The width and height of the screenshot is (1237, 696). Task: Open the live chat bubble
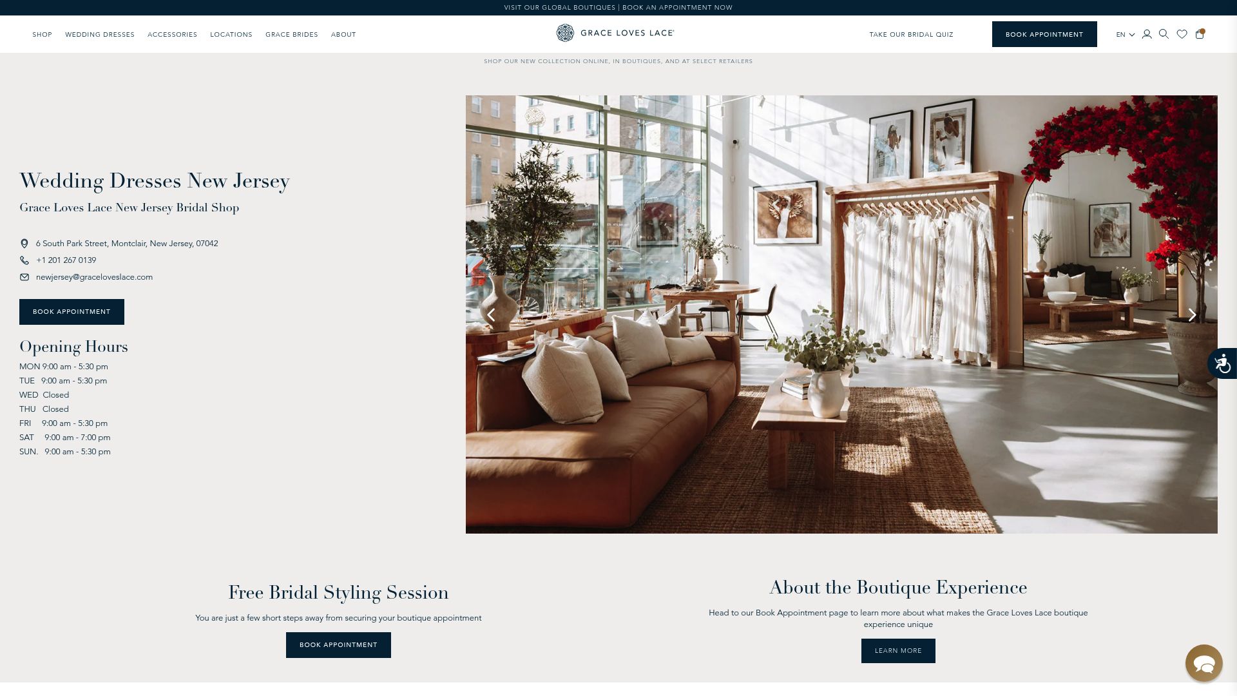point(1203,662)
